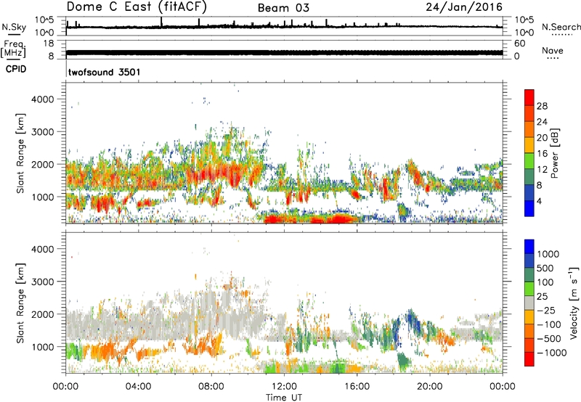581x402 pixels.
Task: Click the "Time UT" axis label
Action: point(284,398)
